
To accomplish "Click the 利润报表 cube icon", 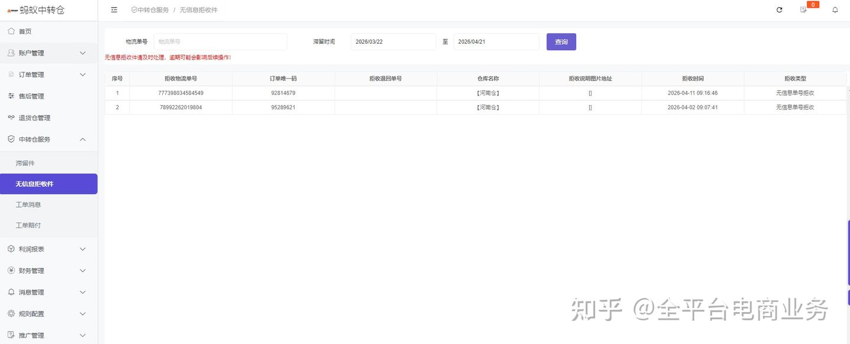I will coord(11,249).
